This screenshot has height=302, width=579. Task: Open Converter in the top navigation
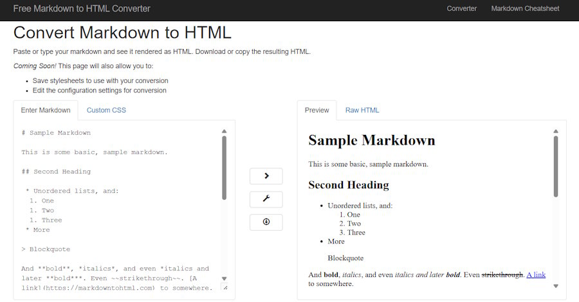pyautogui.click(x=461, y=8)
